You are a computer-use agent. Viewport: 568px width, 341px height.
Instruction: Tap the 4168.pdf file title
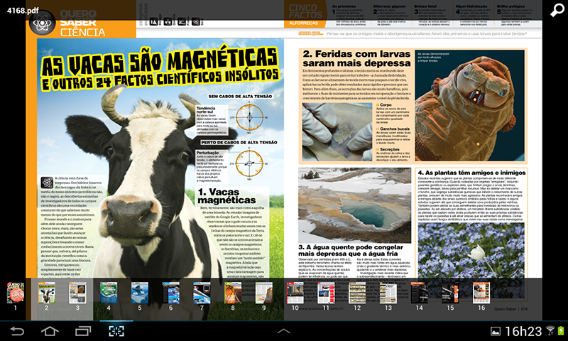click(x=17, y=6)
